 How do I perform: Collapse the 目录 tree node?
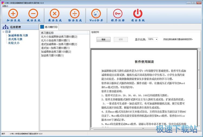click(x=3, y=32)
